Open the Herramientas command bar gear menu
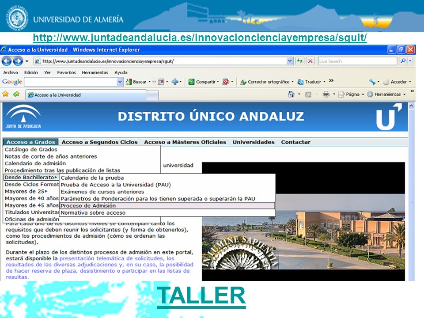This screenshot has height=318, width=424. (x=386, y=94)
